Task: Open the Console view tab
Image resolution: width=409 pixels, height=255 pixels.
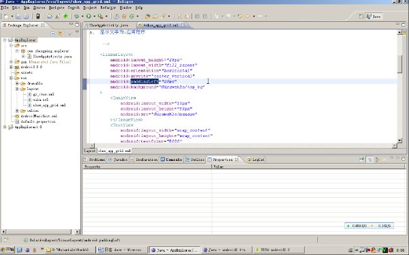Action: [x=171, y=160]
